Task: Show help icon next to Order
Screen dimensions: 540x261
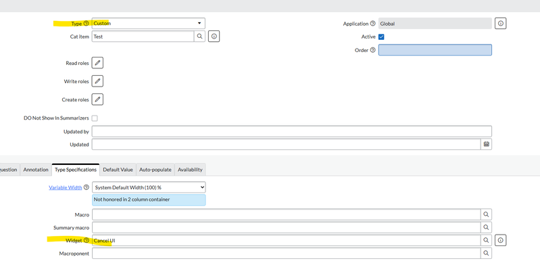Action: point(372,50)
